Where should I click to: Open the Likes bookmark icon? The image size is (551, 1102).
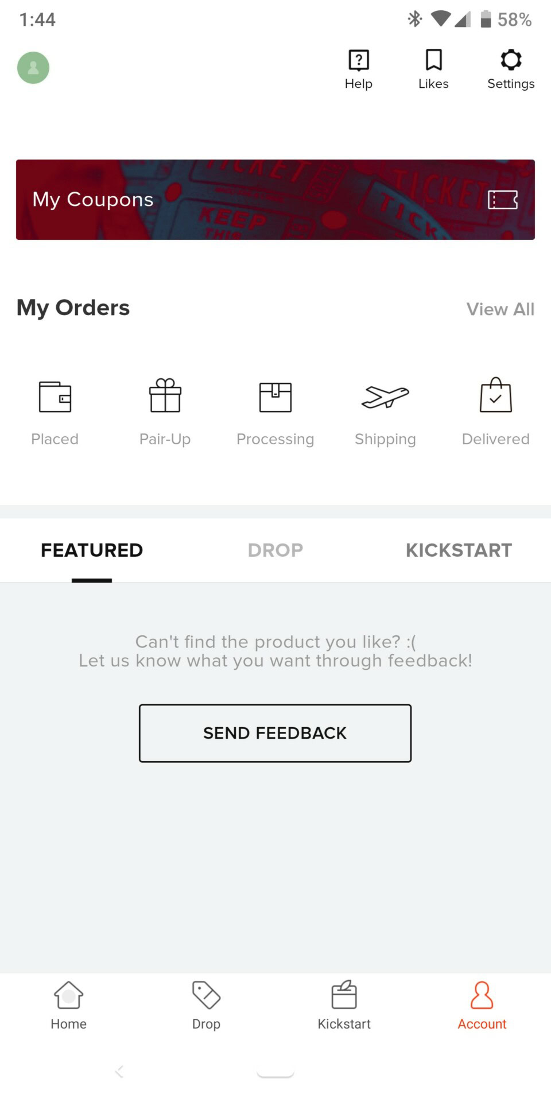click(x=433, y=60)
